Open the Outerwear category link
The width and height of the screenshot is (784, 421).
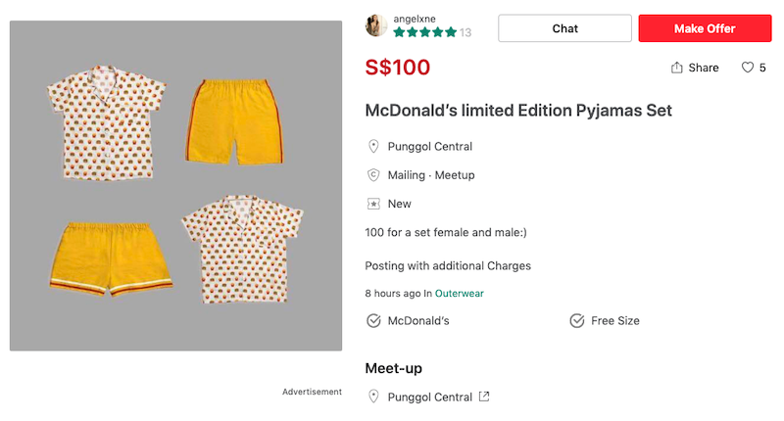point(459,293)
